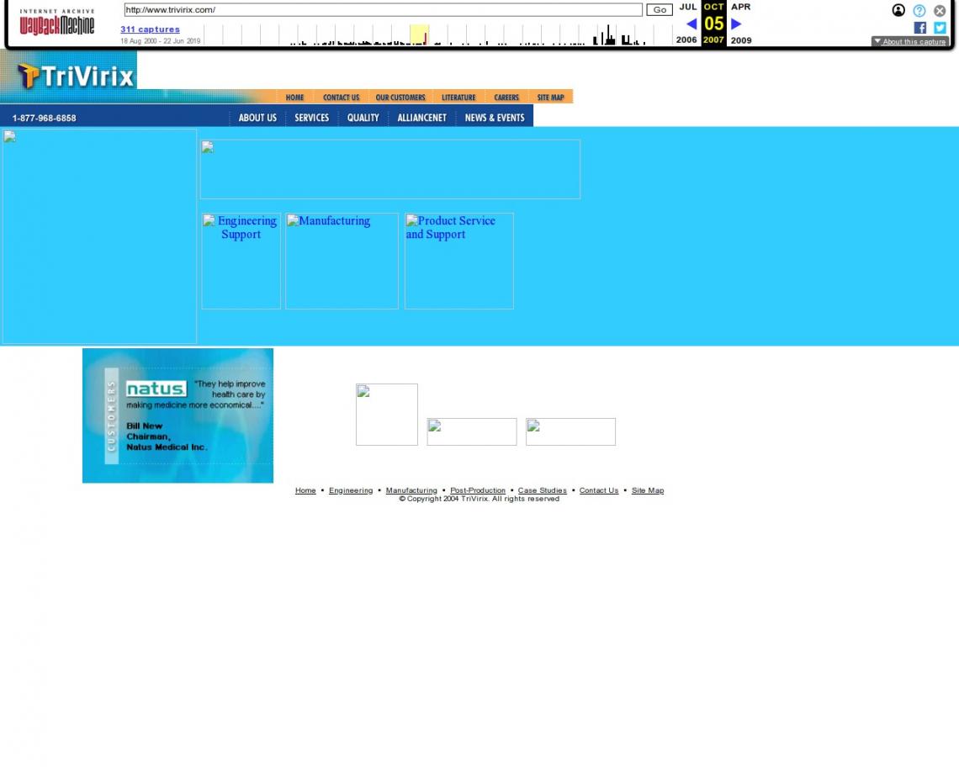Image resolution: width=959 pixels, height=767 pixels.
Task: Select JUL 2006 capture month
Action: [x=687, y=7]
